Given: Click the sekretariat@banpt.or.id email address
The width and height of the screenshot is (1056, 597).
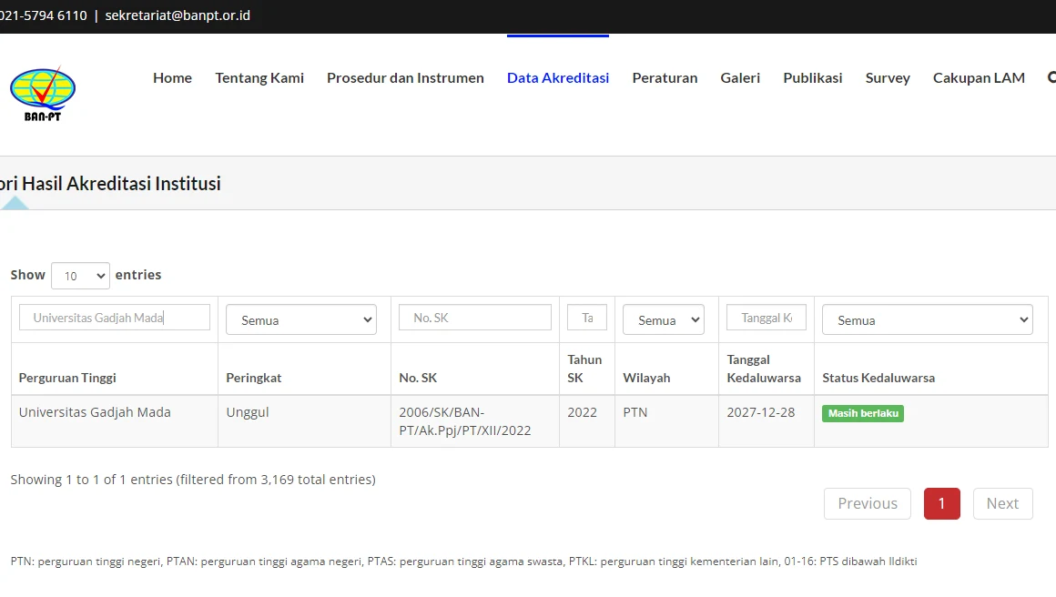Looking at the screenshot, I should (x=178, y=15).
